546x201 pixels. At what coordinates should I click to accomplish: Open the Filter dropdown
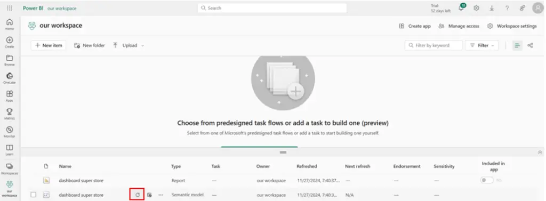pyautogui.click(x=481, y=45)
